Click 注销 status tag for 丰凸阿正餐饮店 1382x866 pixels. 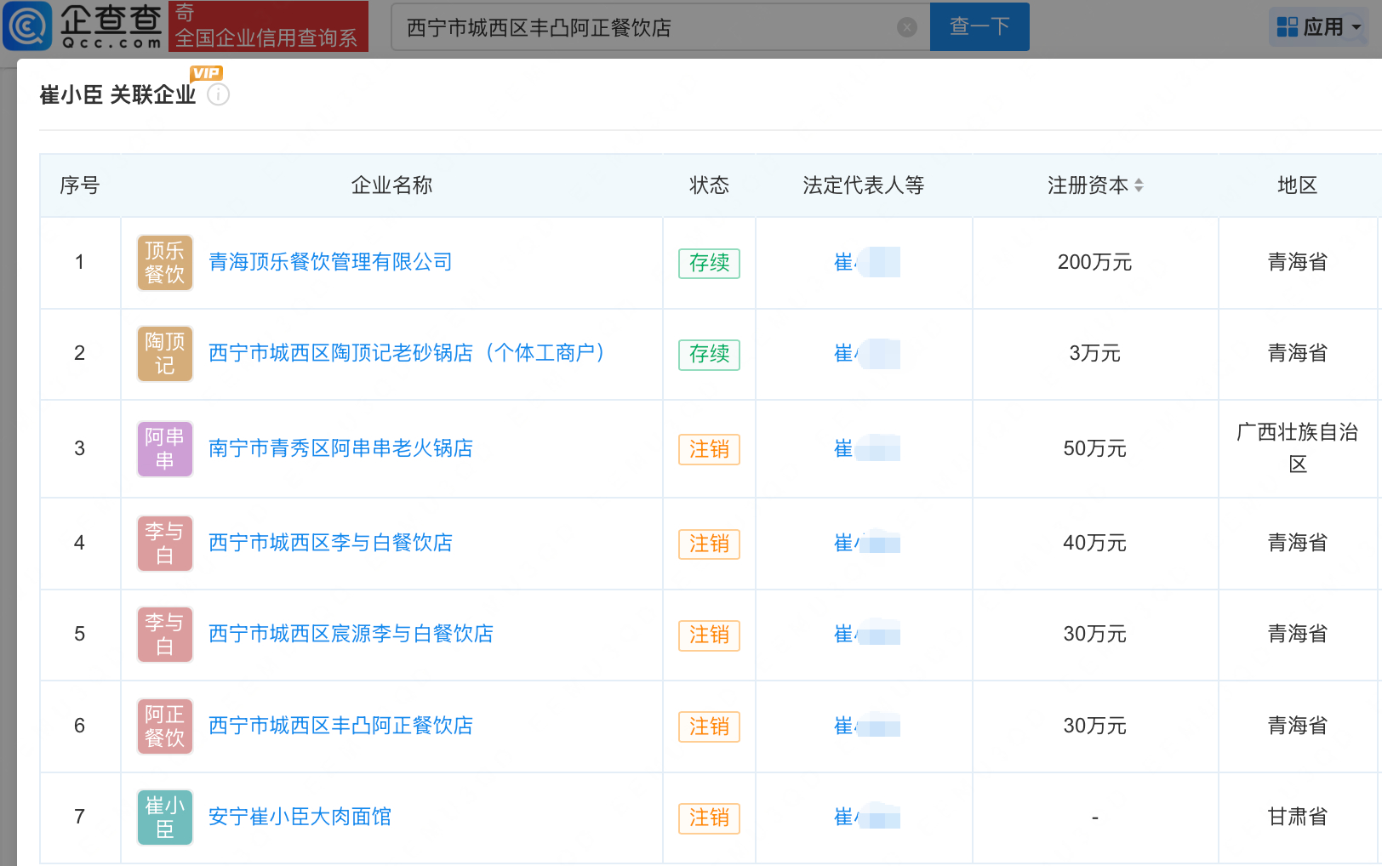(709, 726)
